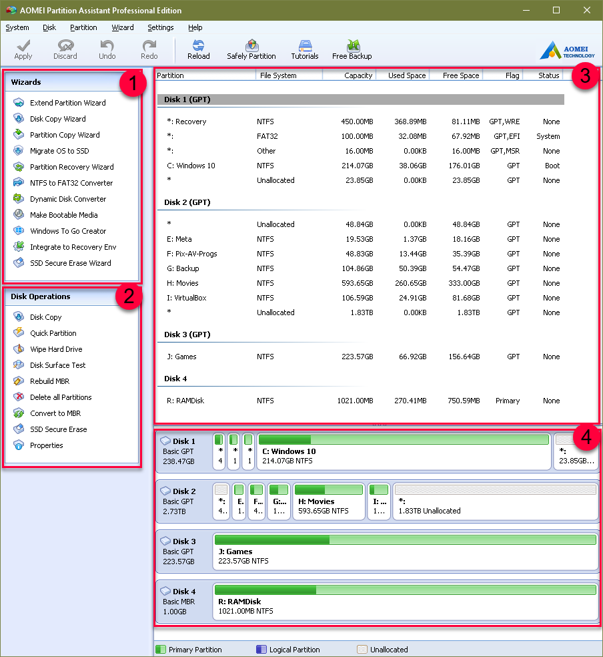Select the G: Backup partition row
This screenshot has width=603, height=657.
point(361,268)
